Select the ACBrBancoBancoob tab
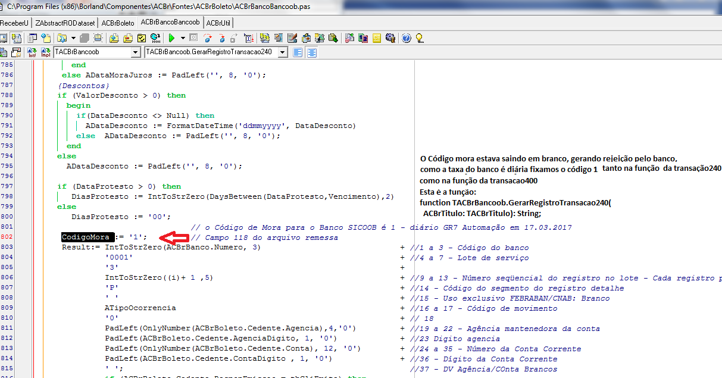The height and width of the screenshot is (378, 722). 170,22
